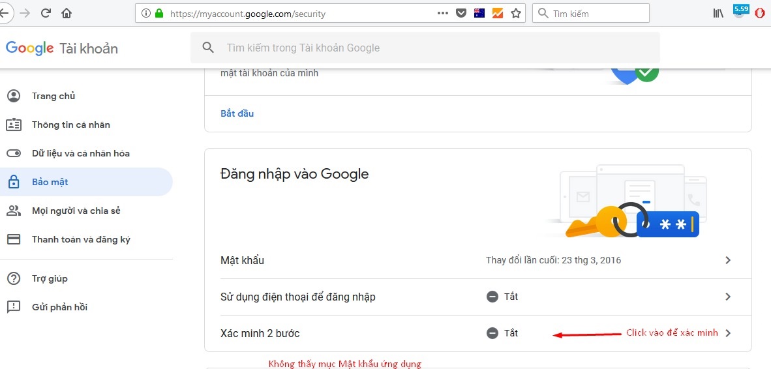Click magnifier icon in account search
Image resolution: width=771 pixels, height=369 pixels.
[209, 48]
